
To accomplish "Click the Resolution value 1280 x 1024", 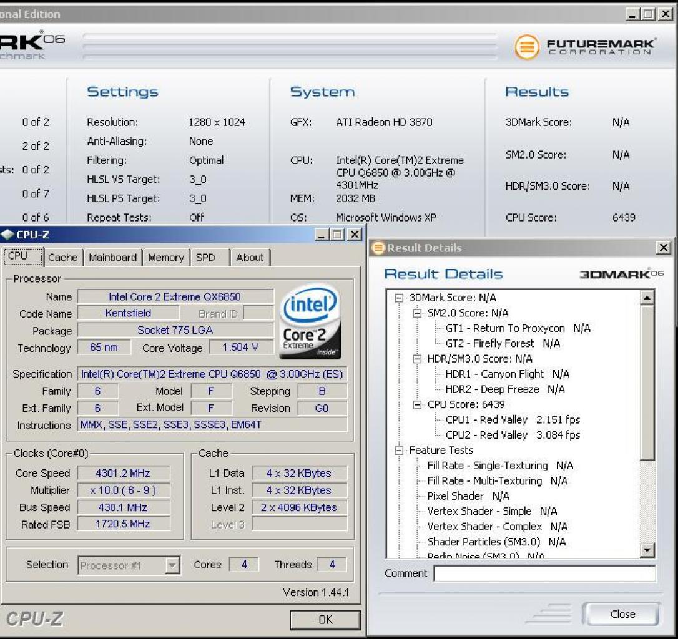I will pyautogui.click(x=217, y=122).
